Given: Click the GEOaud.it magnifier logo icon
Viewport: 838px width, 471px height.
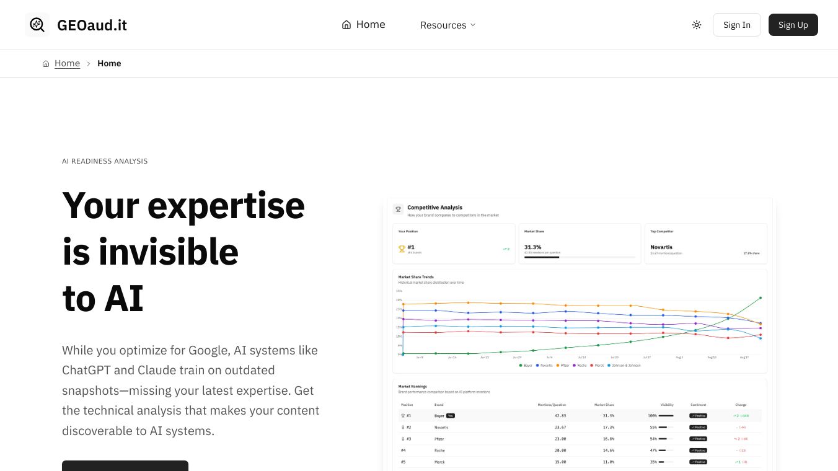Looking at the screenshot, I should tap(37, 25).
